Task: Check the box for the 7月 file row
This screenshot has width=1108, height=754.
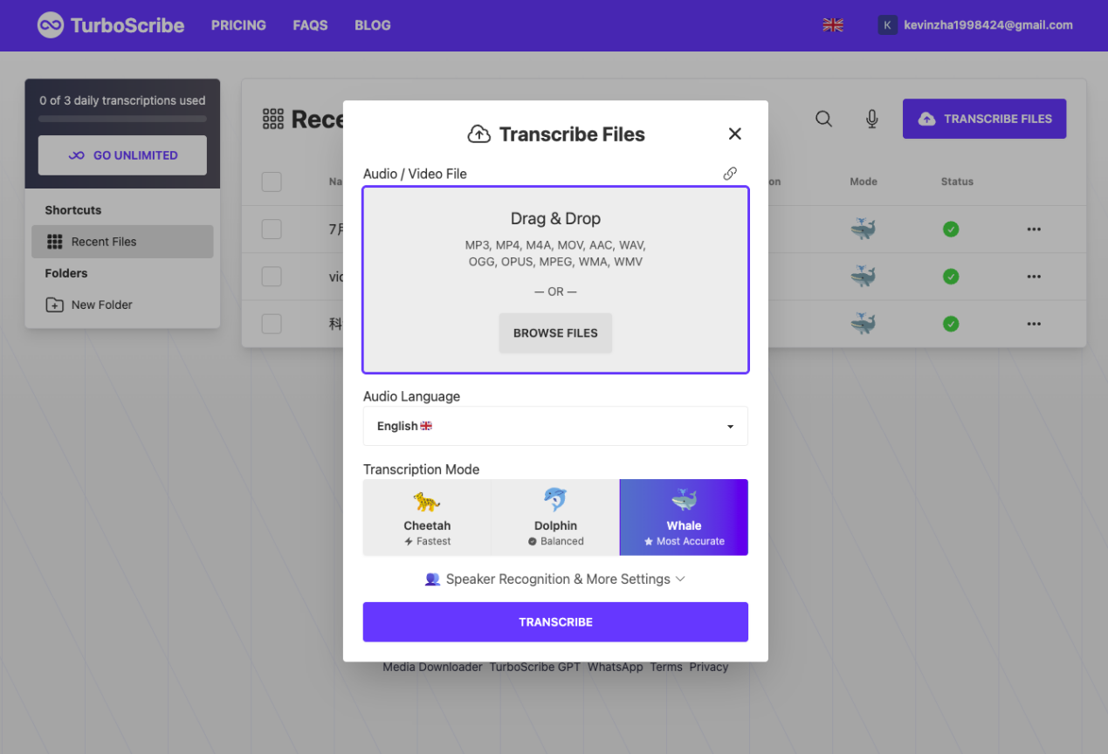Action: 272,230
